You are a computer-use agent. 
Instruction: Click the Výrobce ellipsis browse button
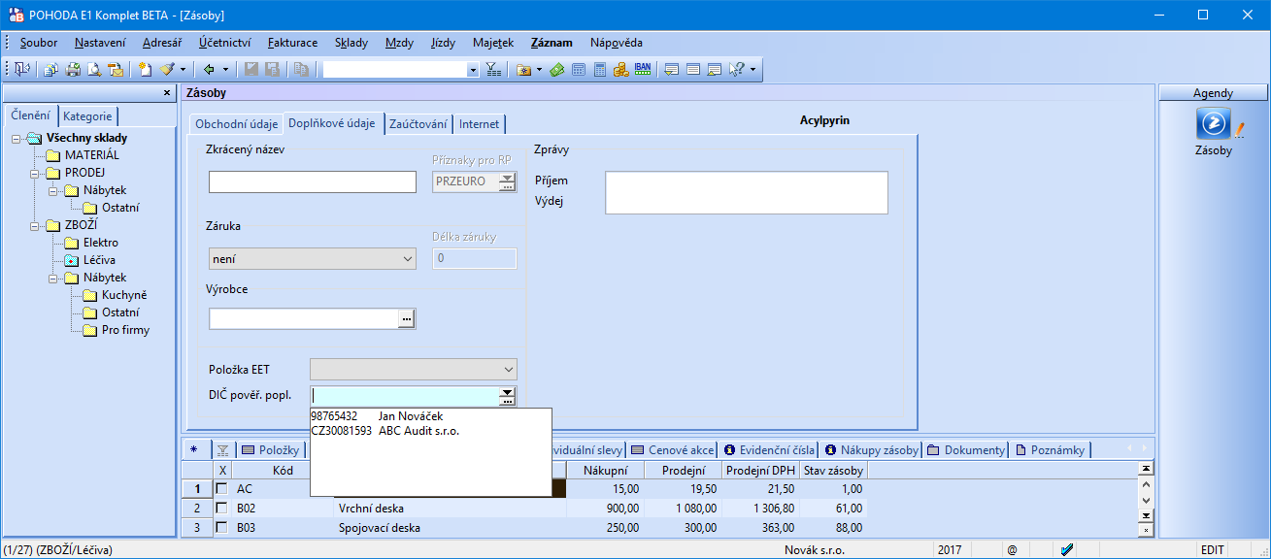click(x=407, y=318)
